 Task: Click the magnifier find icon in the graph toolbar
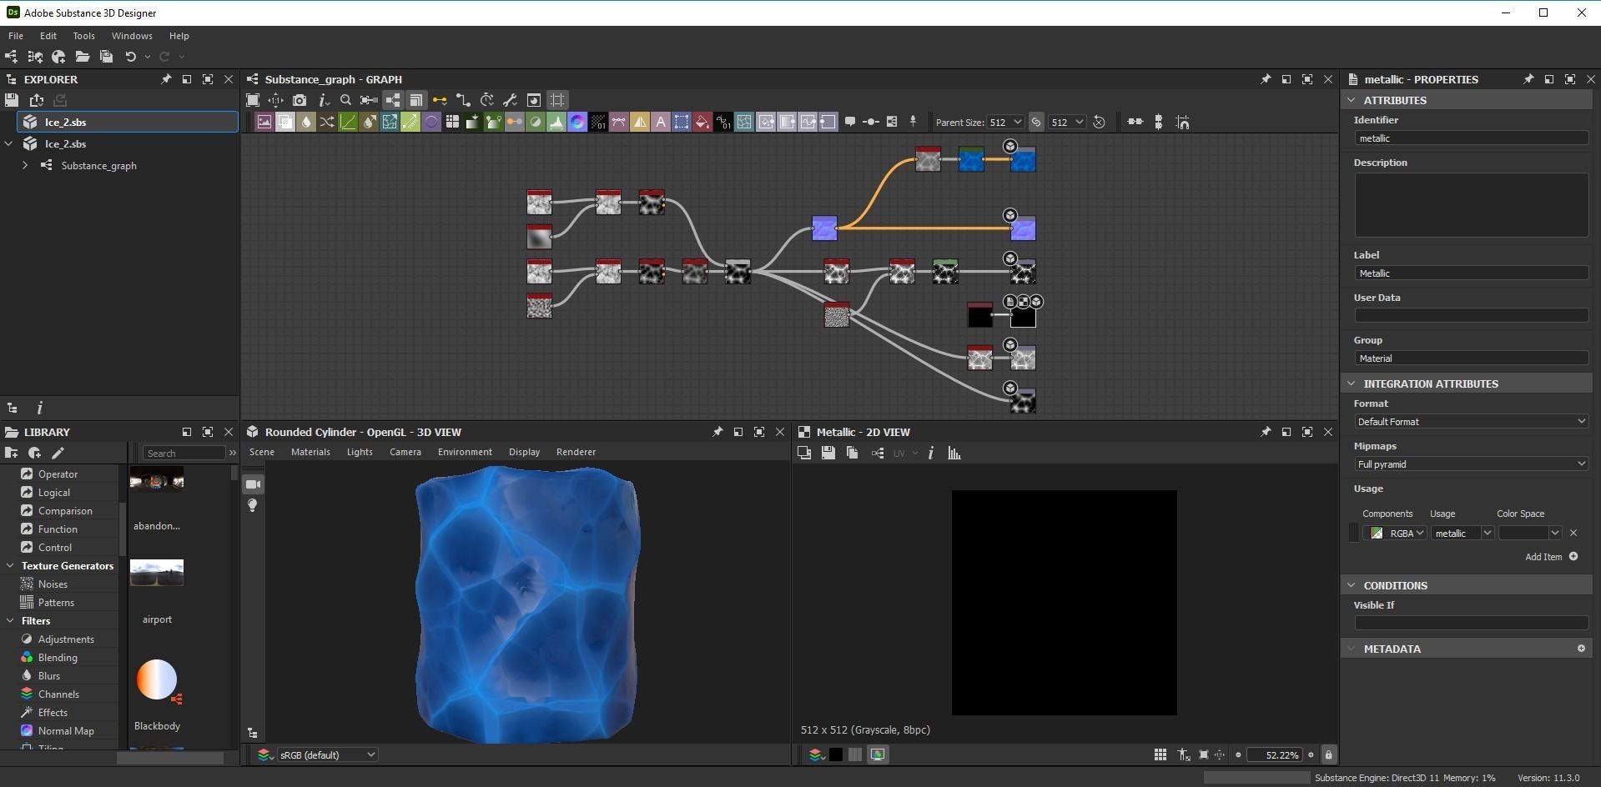345,100
